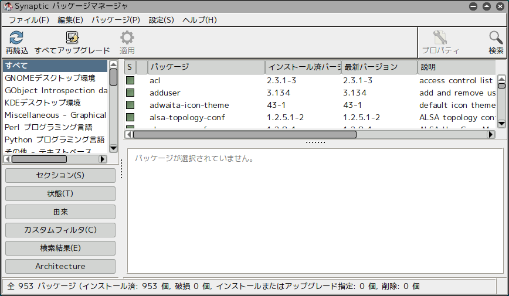The width and height of the screenshot is (509, 296).
Task: Click installed version 43-1 of adwaita-icon-theme
Action: 276,105
